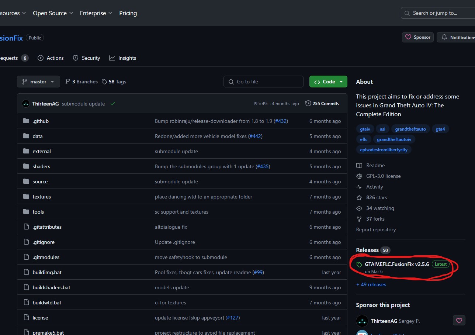The image size is (475, 335).
Task: Open the Open Source menu
Action: [x=53, y=13]
